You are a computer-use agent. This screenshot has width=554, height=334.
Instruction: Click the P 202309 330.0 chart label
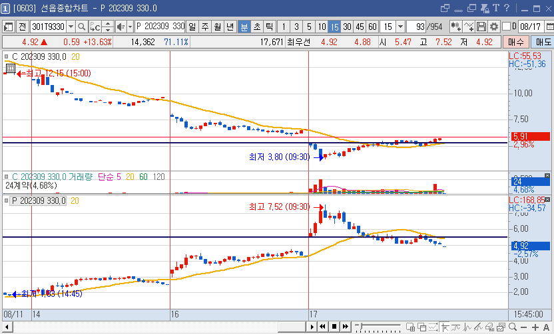point(38,201)
